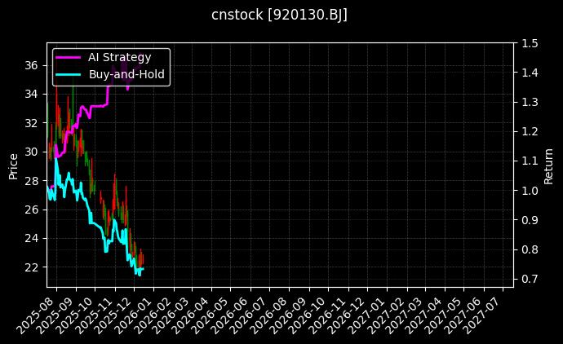563x344 pixels.
Task: Click magenta line swatch in legend
Action: point(69,57)
